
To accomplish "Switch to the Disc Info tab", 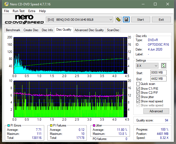I will click(x=47, y=30).
